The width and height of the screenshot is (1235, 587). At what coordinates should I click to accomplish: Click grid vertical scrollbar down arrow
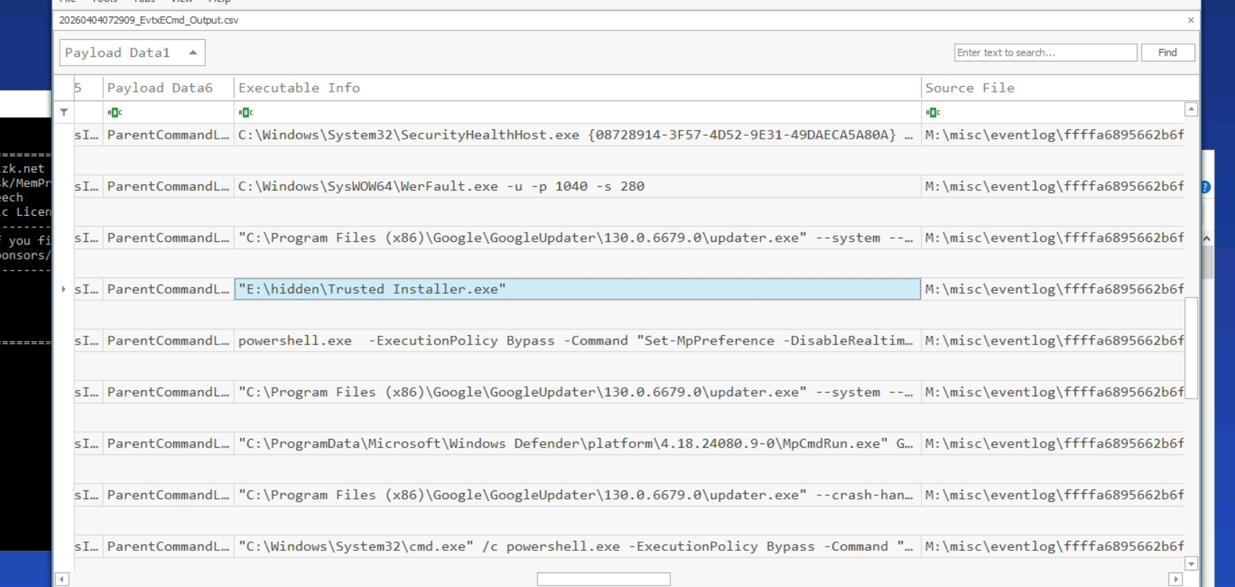click(x=1191, y=563)
